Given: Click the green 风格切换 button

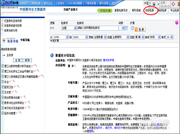Looking at the screenshot, I should (105, 11).
